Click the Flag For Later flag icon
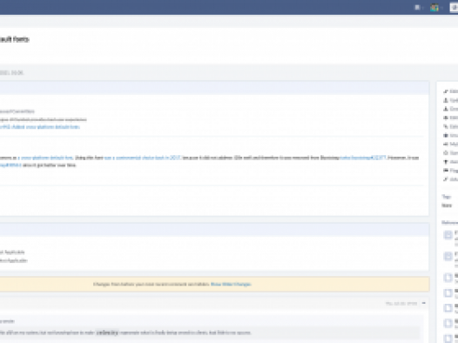 (446, 171)
